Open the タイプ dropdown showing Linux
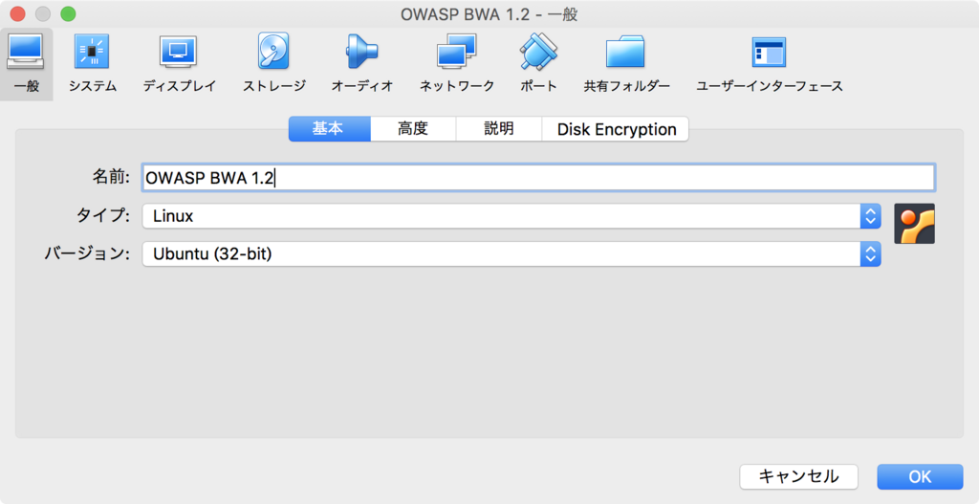979x504 pixels. tap(511, 216)
